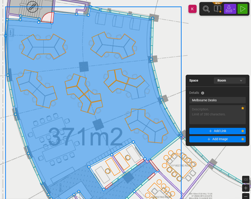Viewport: 251px width, 199px height.
Task: Open the Space type Room dropdown
Action: [230, 81]
